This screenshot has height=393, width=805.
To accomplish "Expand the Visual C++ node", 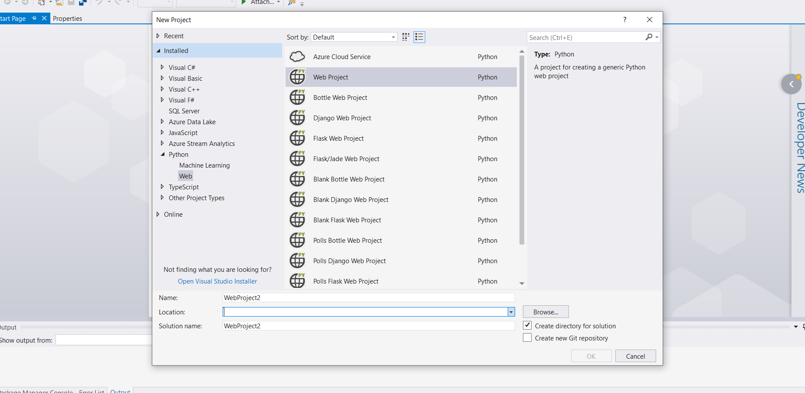I will coord(162,89).
